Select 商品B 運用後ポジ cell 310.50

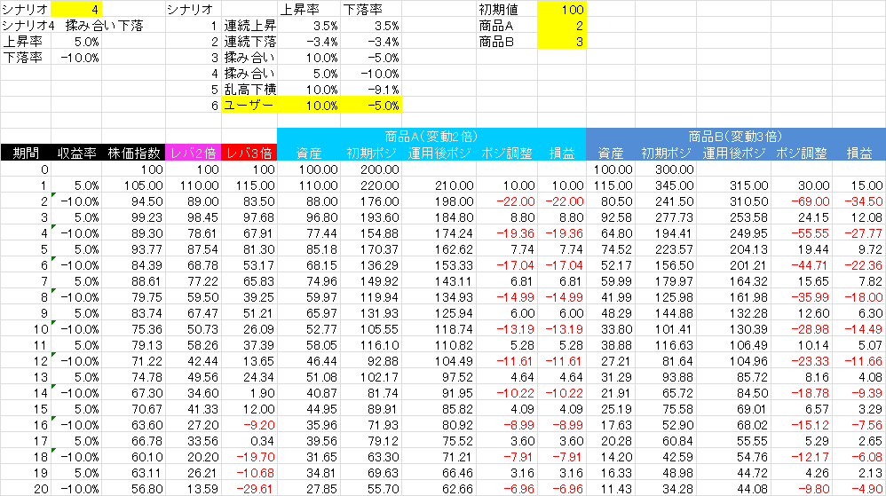733,201
